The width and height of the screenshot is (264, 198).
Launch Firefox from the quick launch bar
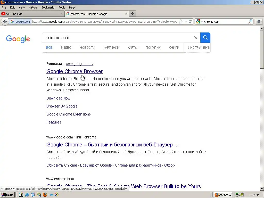pyautogui.click(x=45, y=195)
